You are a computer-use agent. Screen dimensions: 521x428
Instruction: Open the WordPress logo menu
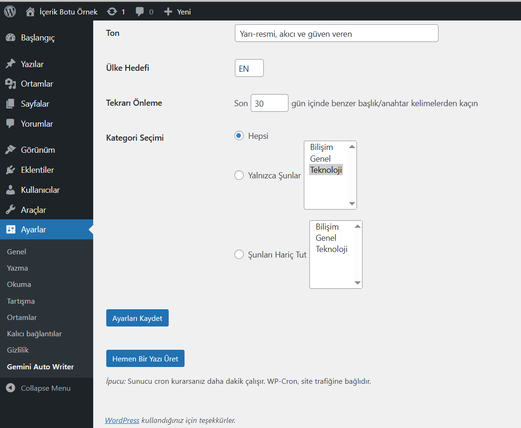coord(10,12)
